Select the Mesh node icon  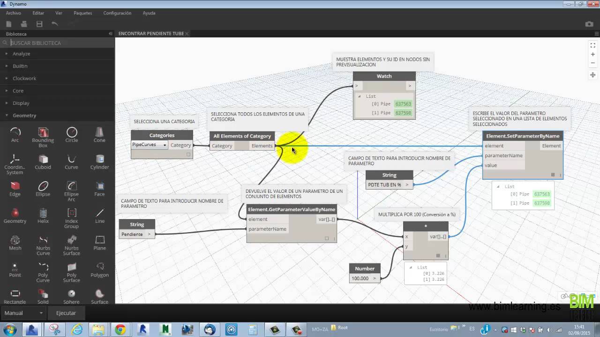(15, 240)
